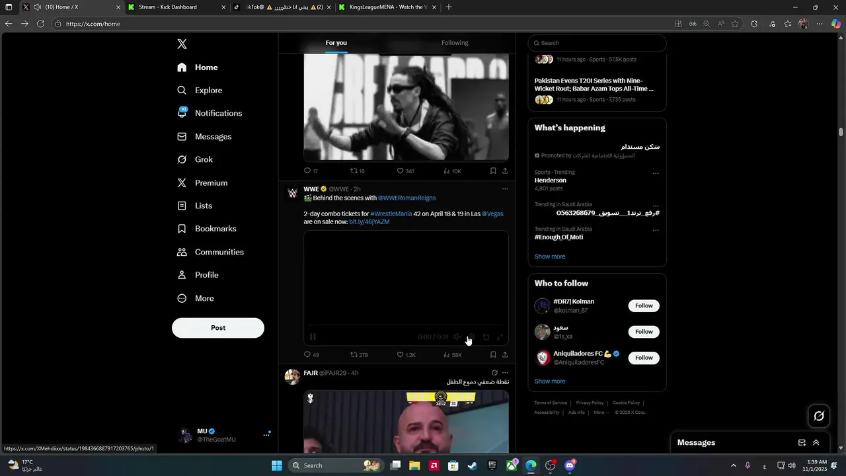
Task: Open a new browser tab
Action: 449,7
